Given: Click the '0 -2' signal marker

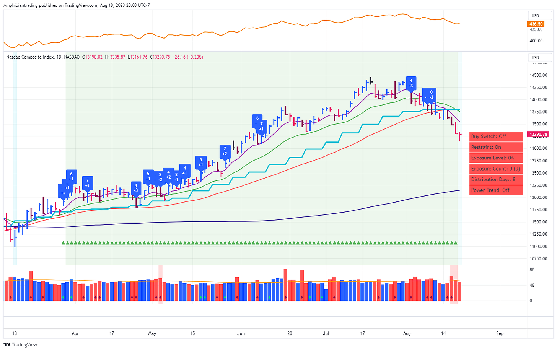Looking at the screenshot, I should click(431, 95).
